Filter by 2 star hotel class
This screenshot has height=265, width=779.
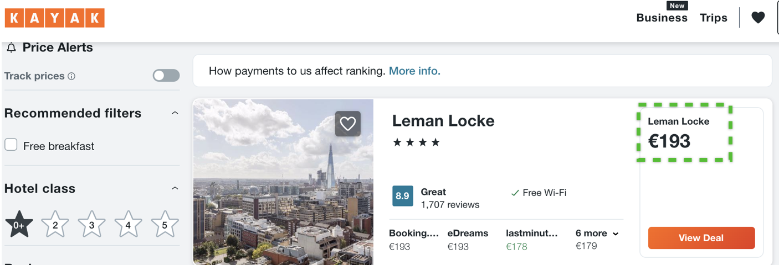pyautogui.click(x=55, y=224)
